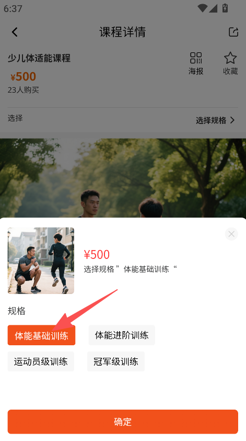This screenshot has width=246, height=441.
Task: Select the 体能基础训练 specification option
Action: click(41, 335)
